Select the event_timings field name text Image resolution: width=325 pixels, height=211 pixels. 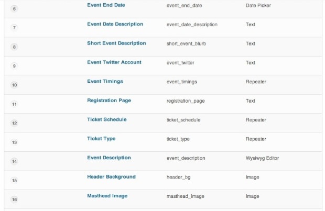point(181,82)
